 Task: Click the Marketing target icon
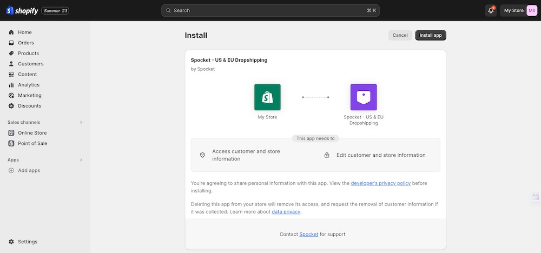pyautogui.click(x=11, y=95)
